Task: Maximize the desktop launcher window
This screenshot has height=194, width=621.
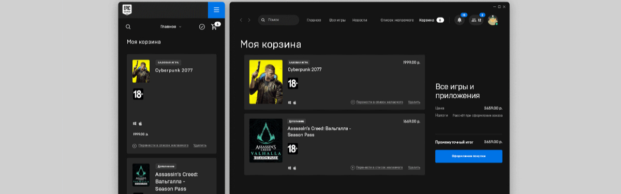Action: coord(499,7)
